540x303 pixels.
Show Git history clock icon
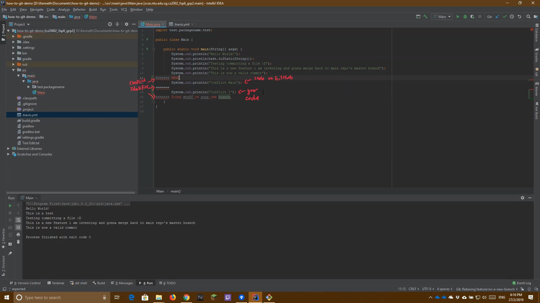click(512, 17)
